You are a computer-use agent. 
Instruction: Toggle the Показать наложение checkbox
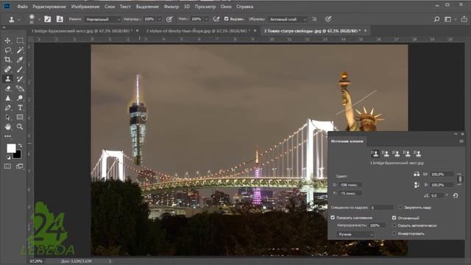(x=333, y=218)
